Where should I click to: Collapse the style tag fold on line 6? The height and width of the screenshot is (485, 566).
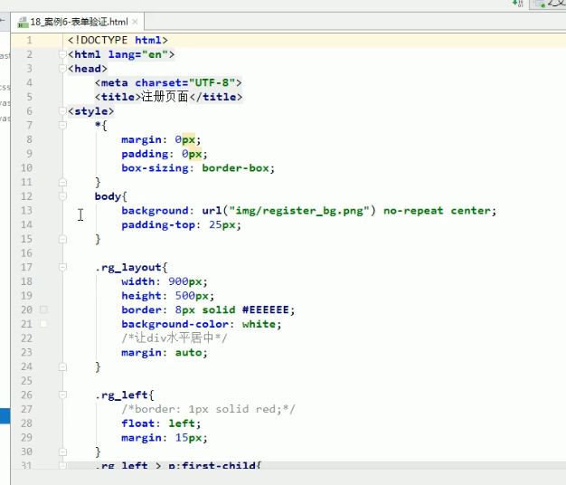click(x=62, y=111)
